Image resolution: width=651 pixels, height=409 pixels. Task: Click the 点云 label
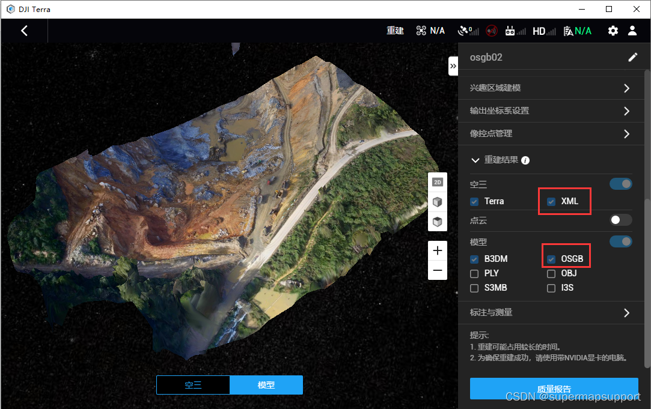(x=478, y=220)
